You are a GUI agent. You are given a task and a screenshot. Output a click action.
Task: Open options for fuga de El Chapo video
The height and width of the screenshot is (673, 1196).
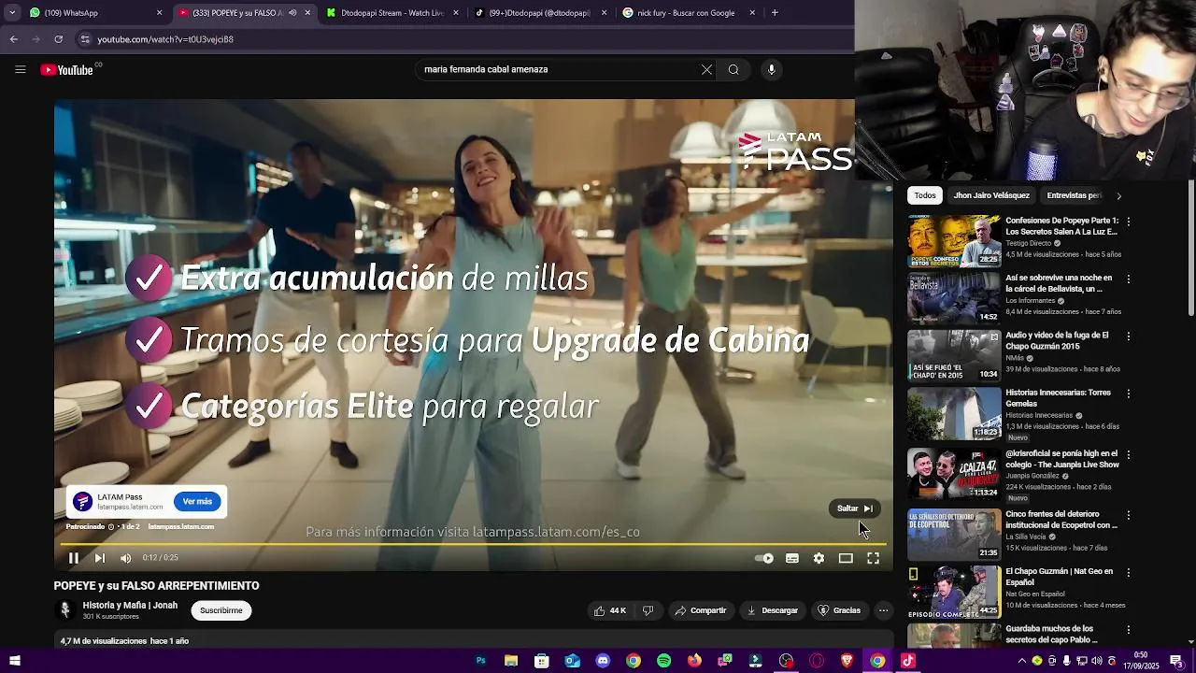1129,336
